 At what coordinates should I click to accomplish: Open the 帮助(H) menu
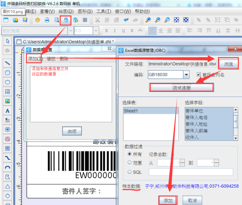point(142,11)
